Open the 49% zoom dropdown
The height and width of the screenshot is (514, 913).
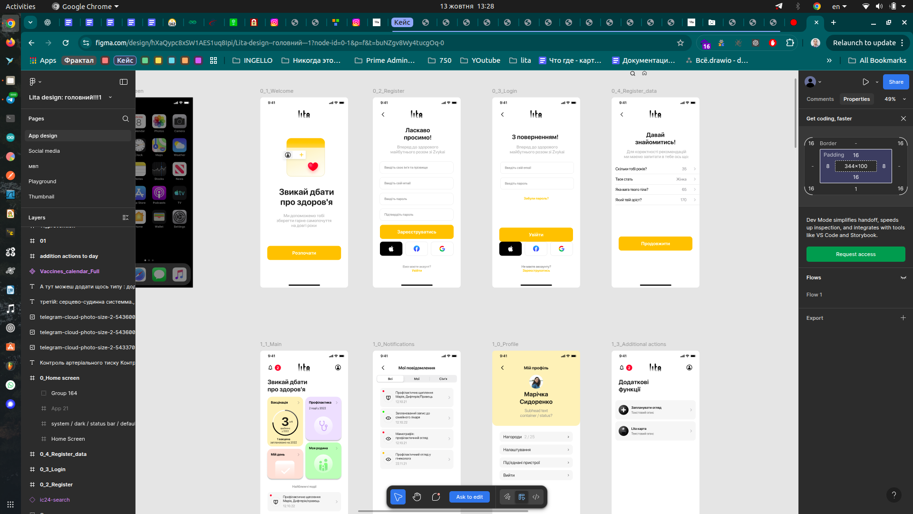tap(895, 99)
